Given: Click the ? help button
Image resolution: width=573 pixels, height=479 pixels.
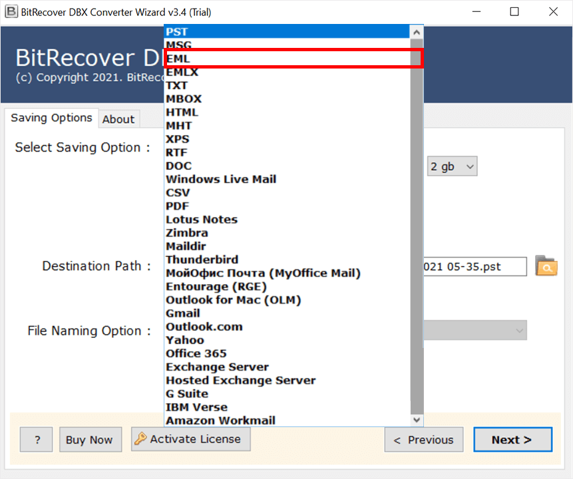Looking at the screenshot, I should (x=37, y=440).
